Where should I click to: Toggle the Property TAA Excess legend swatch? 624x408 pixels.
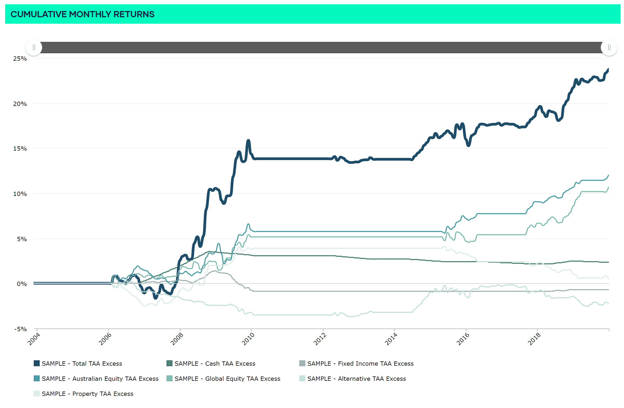pos(37,393)
